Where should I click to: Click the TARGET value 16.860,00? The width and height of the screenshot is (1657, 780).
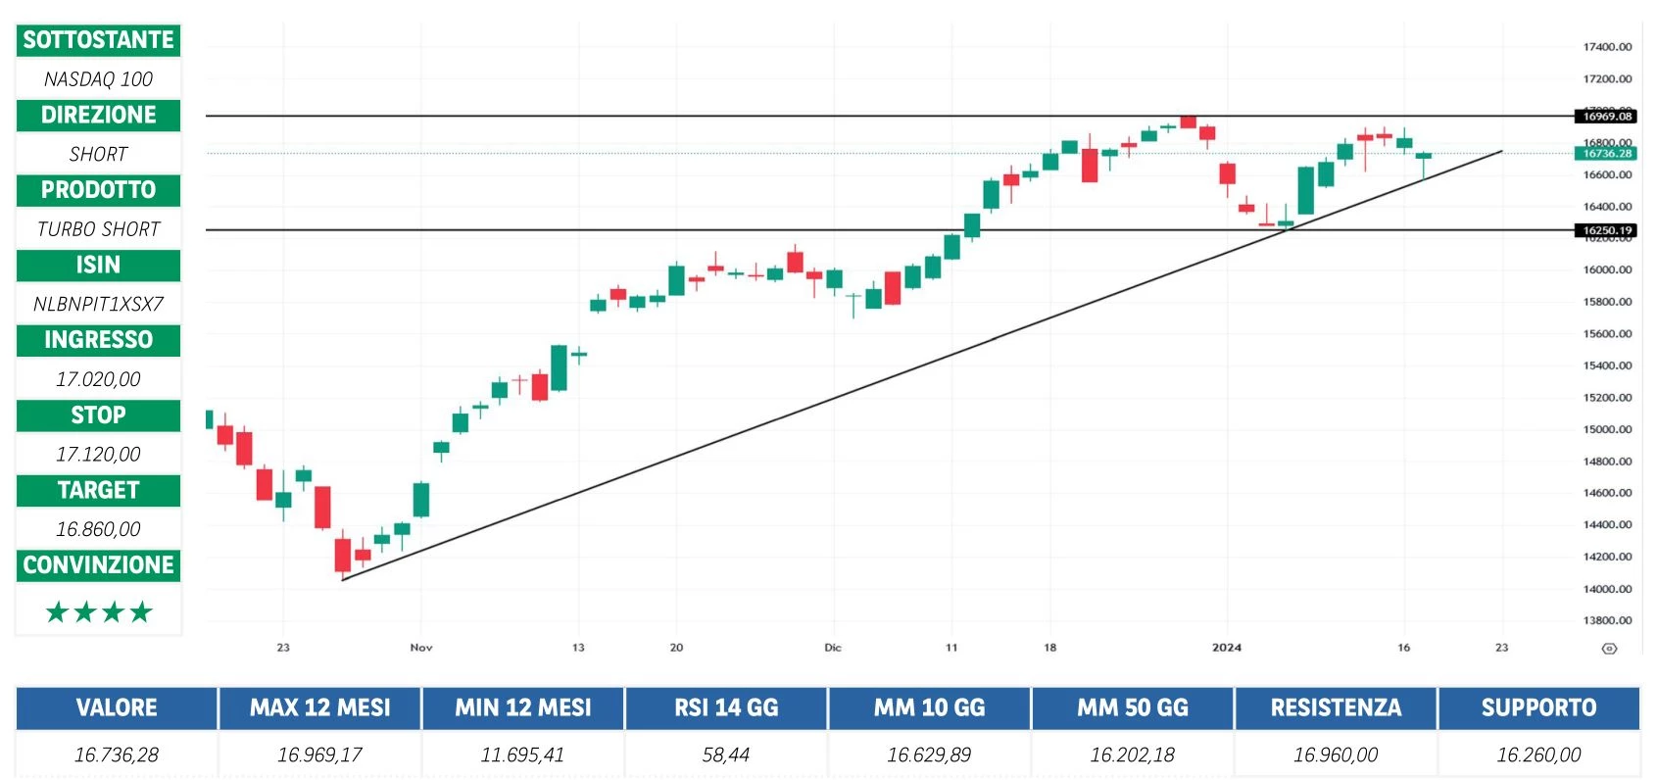point(99,529)
